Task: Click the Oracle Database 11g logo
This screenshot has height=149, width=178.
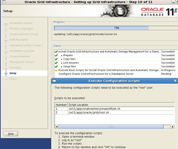Action: pos(159,12)
